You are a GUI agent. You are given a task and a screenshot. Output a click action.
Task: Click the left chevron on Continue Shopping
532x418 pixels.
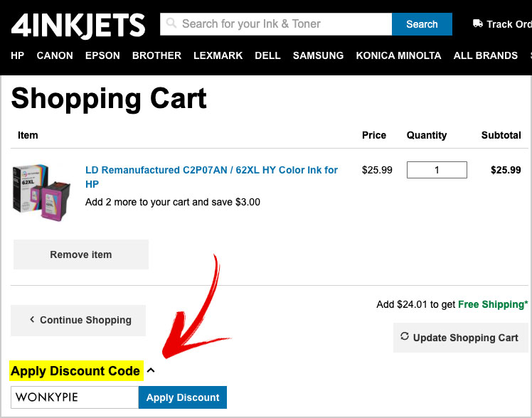click(32, 319)
